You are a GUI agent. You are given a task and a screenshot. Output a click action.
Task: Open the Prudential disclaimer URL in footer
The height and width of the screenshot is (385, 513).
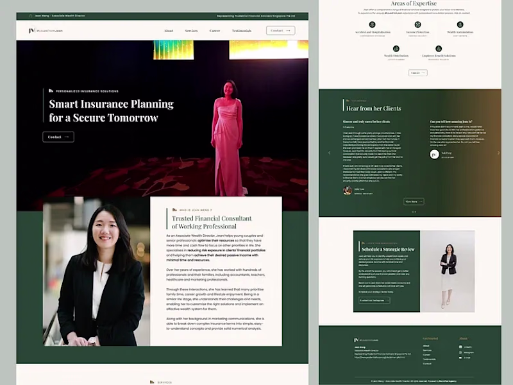[x=380, y=357]
